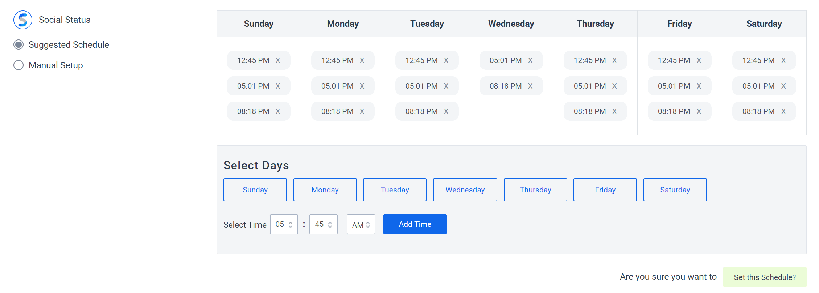Delete Monday 08:18 PM slot via X
This screenshot has width=819, height=293.
362,111
